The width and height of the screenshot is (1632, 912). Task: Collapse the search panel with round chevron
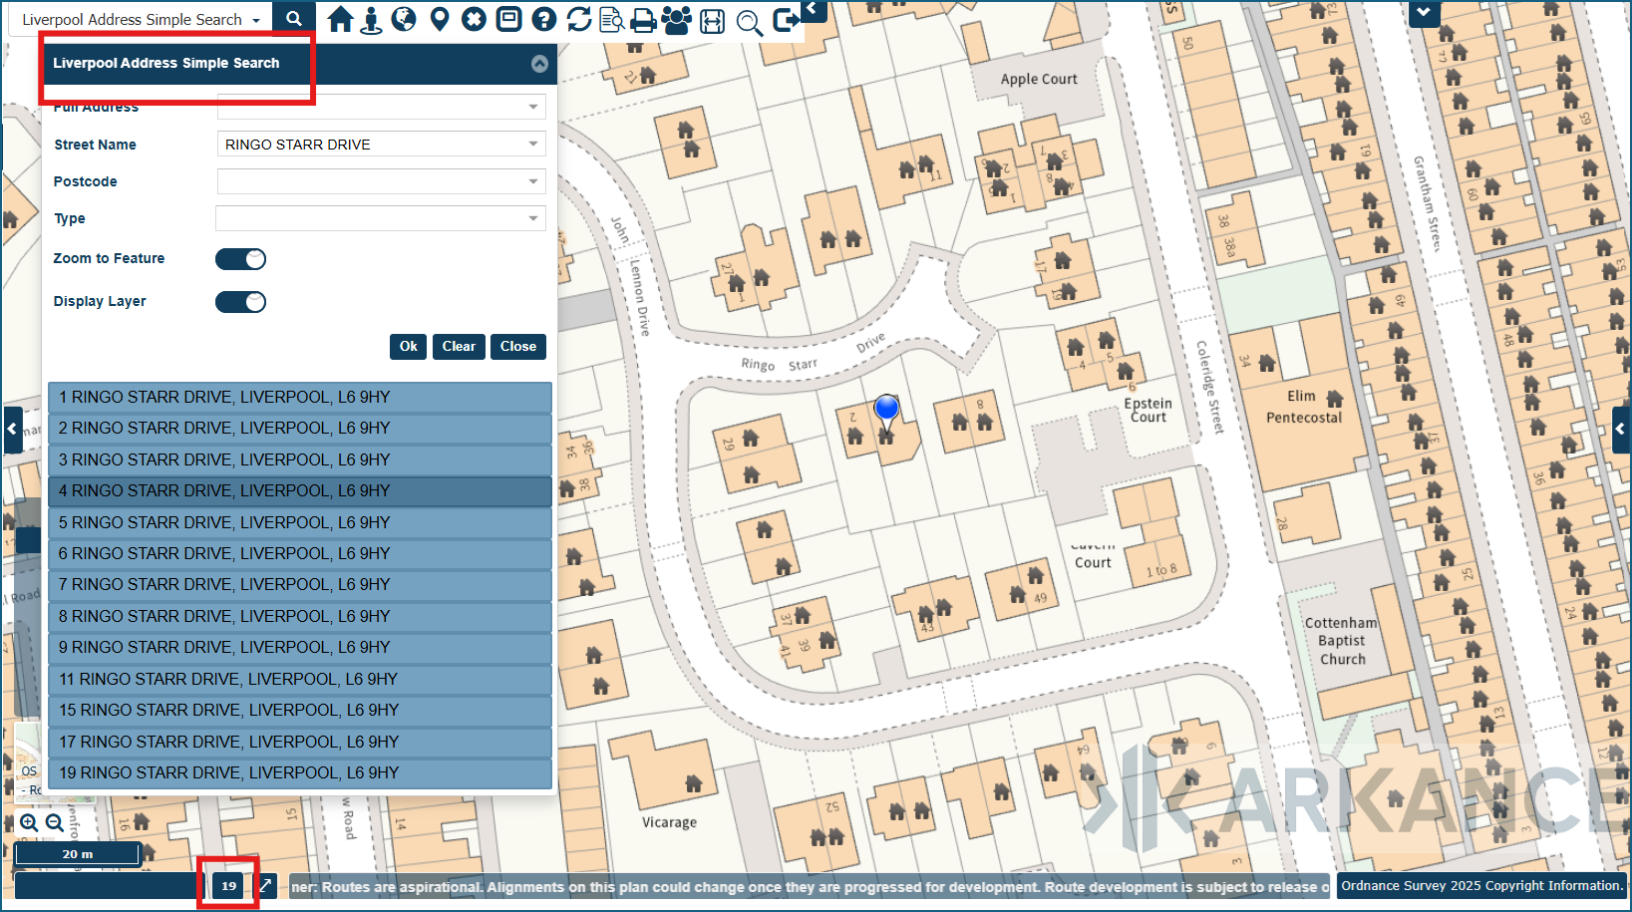pyautogui.click(x=539, y=64)
